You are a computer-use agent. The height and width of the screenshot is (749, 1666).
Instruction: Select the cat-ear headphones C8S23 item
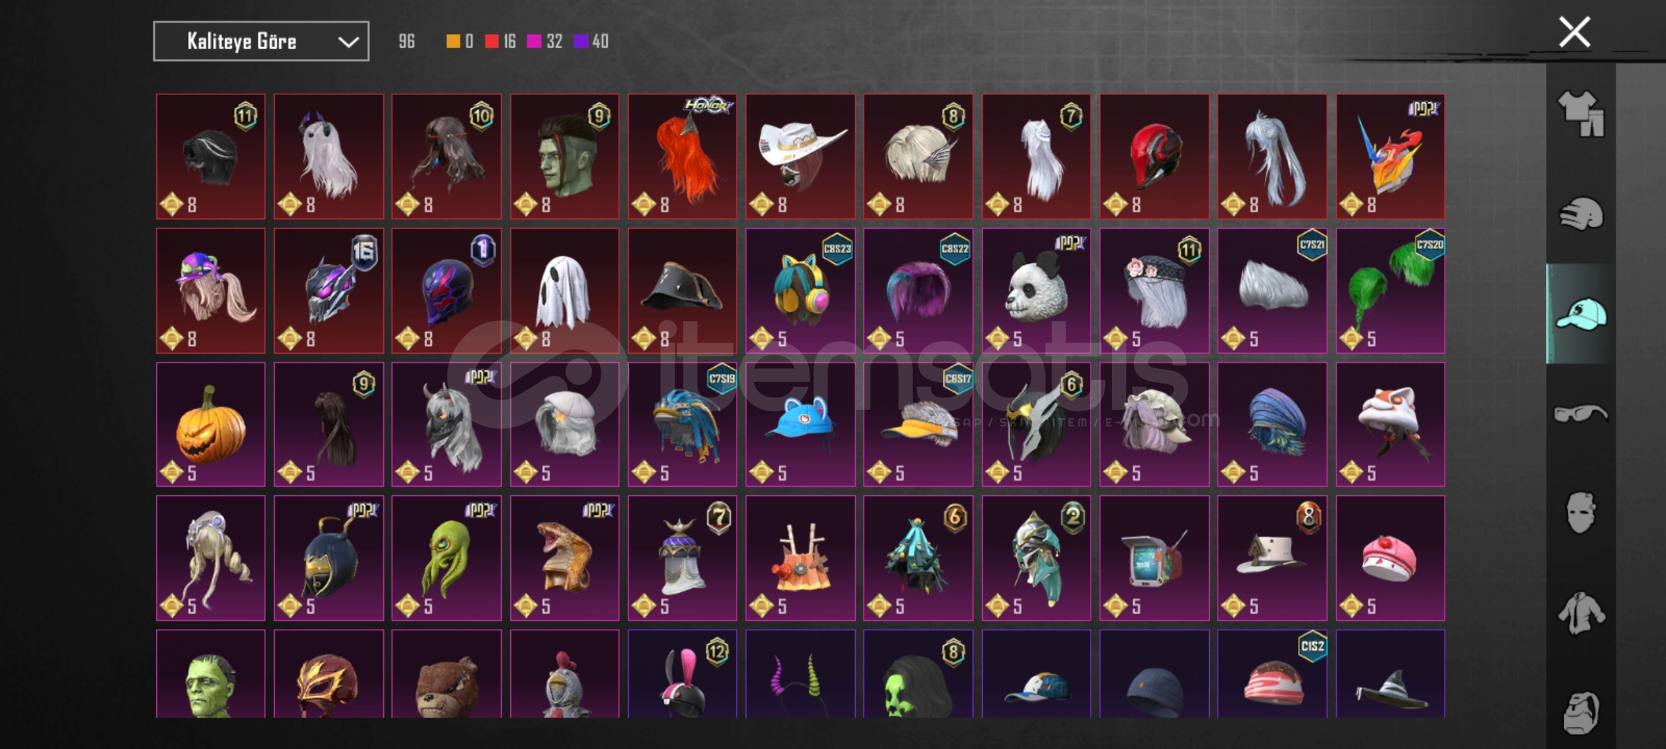point(800,291)
